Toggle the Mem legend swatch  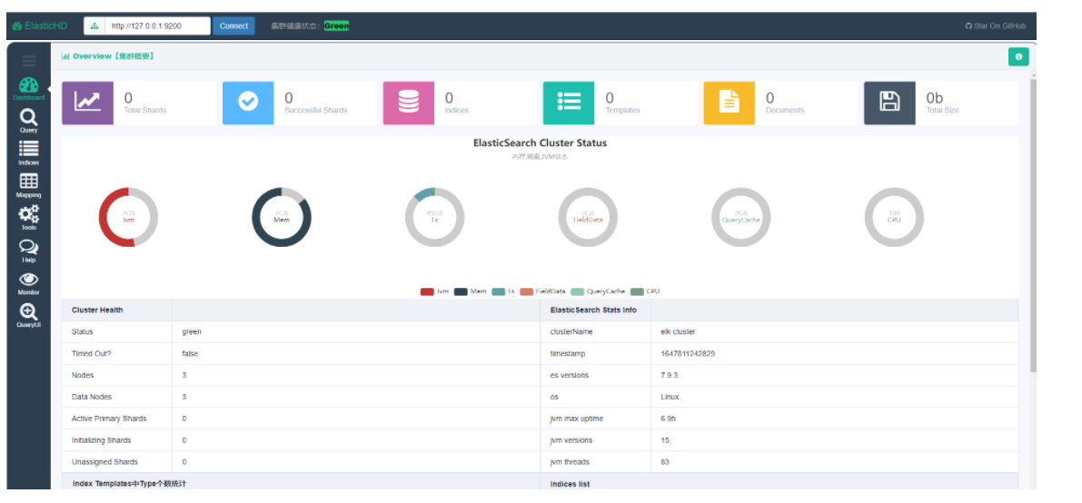coord(461,291)
